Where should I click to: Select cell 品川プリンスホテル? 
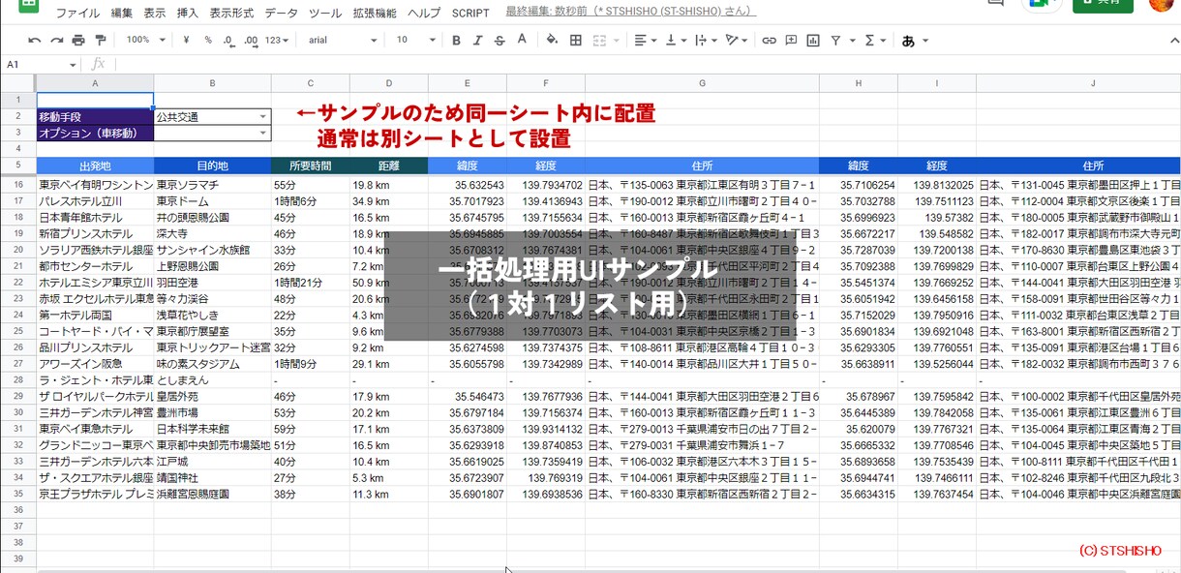[95, 347]
